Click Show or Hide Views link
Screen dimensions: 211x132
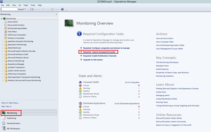point(10,103)
